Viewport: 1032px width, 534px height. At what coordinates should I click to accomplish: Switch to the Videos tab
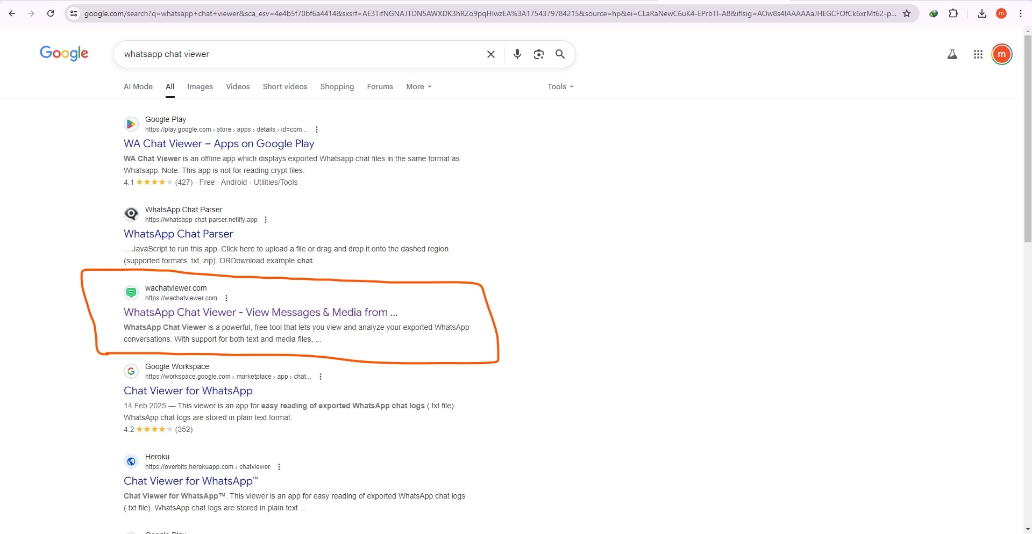(x=238, y=86)
